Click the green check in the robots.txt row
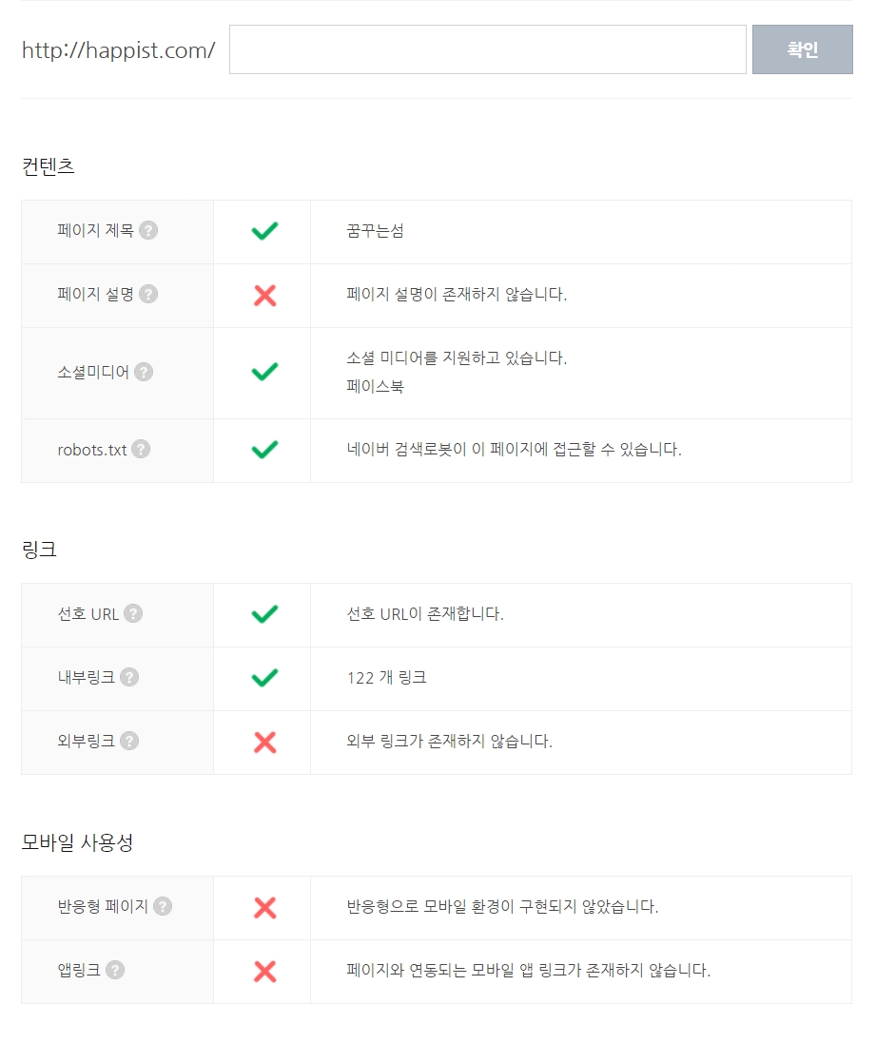Viewport: 876px width, 1043px height. tap(264, 450)
